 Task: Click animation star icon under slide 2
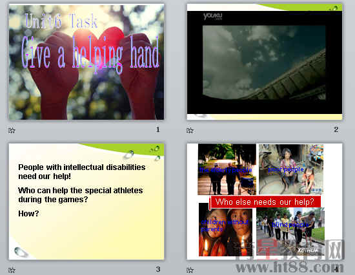pyautogui.click(x=190, y=130)
